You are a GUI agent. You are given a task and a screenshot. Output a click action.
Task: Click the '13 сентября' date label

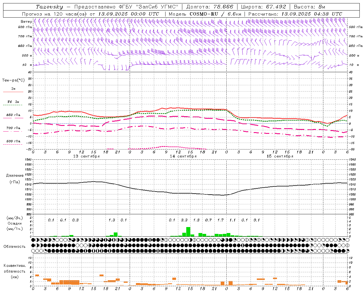click(x=86, y=156)
